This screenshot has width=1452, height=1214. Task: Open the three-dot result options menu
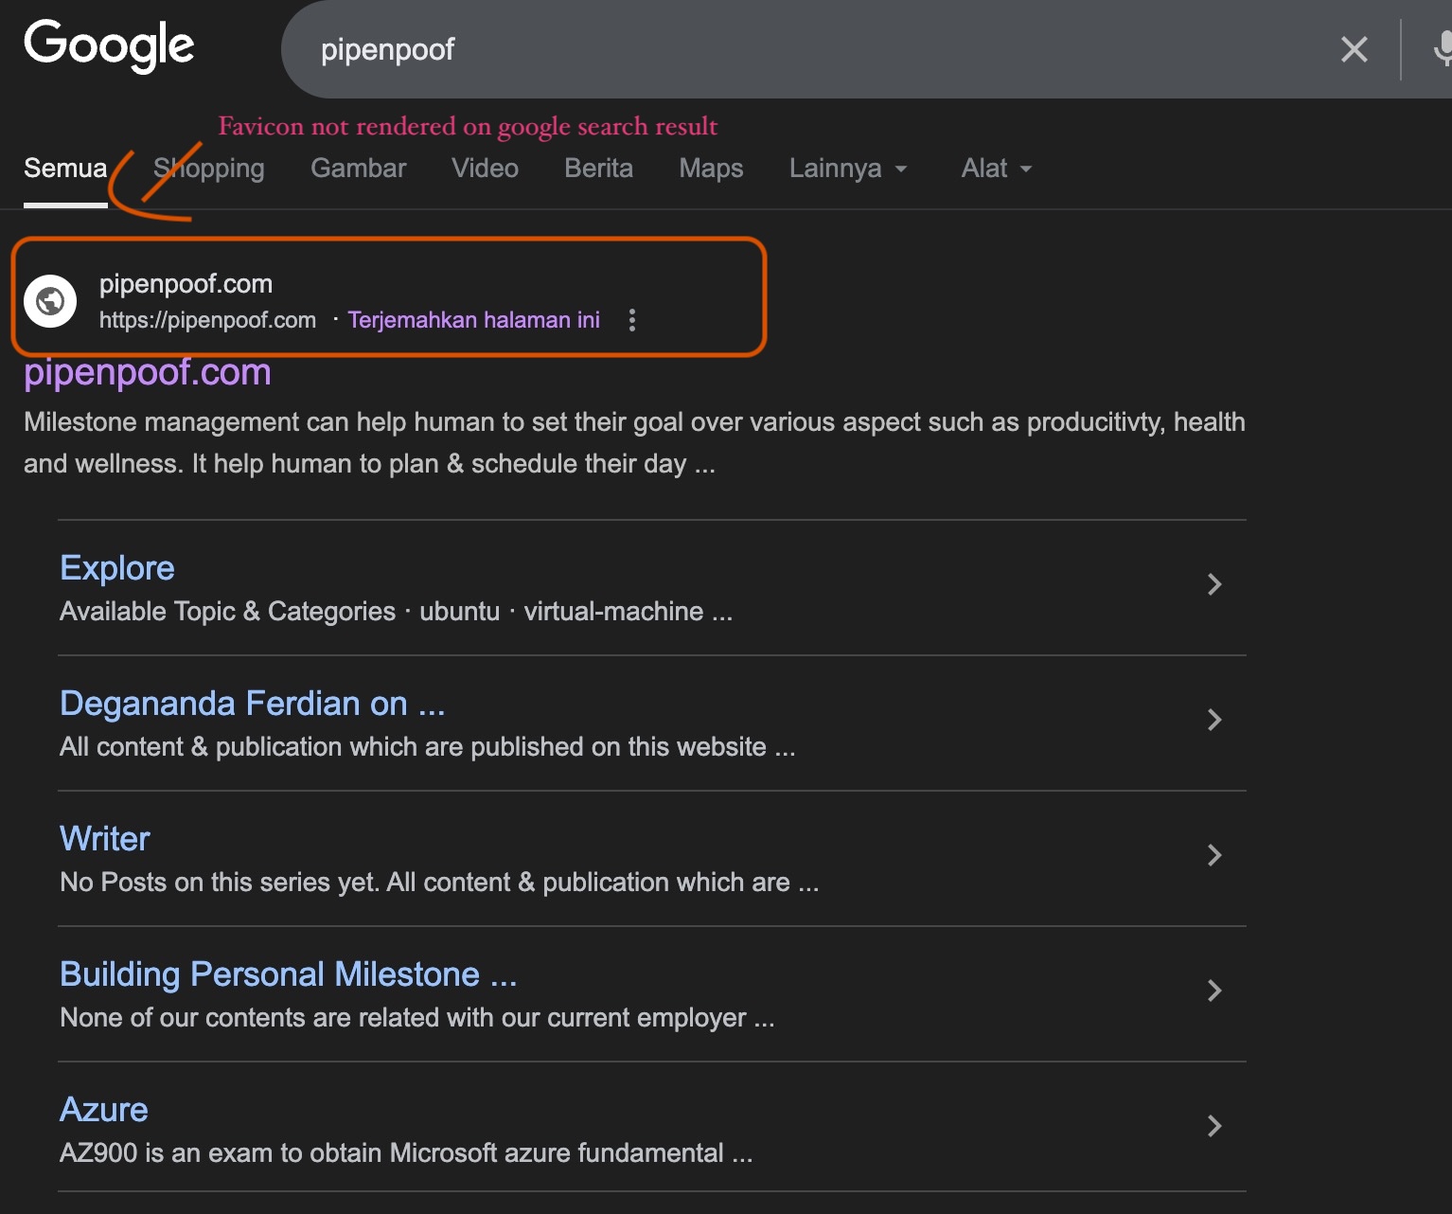tap(632, 320)
